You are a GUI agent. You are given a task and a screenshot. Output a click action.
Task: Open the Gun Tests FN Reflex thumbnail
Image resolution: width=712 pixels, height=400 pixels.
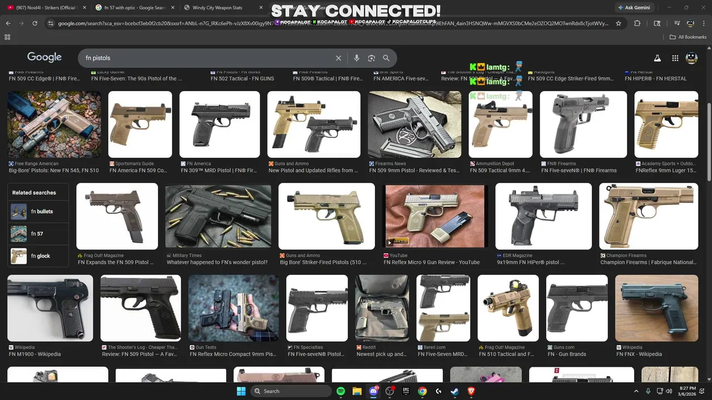234,308
